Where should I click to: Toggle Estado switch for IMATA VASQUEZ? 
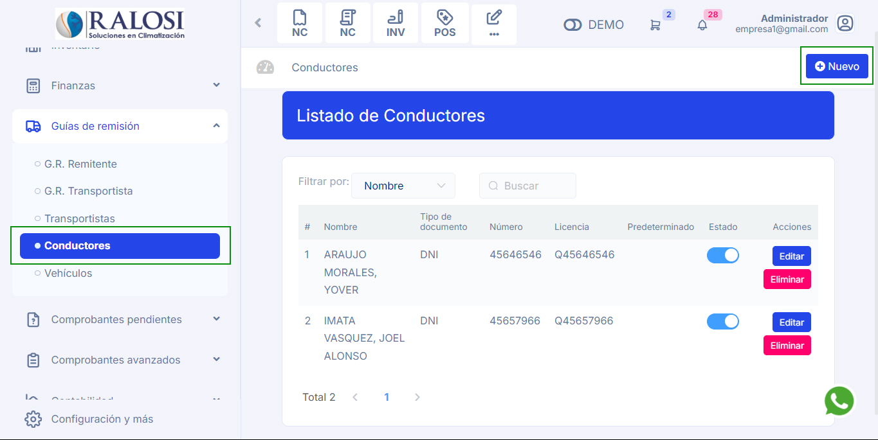[x=722, y=321]
